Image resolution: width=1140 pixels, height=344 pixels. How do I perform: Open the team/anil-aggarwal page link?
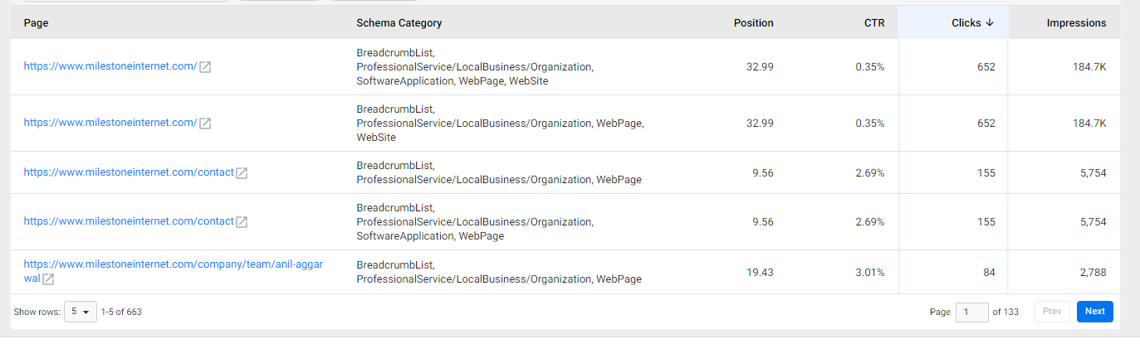173,272
